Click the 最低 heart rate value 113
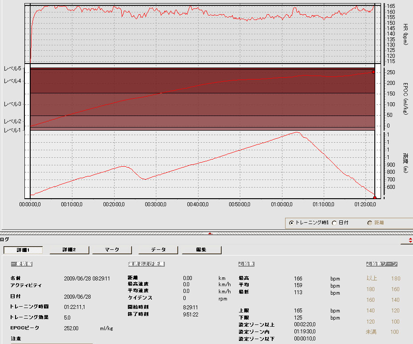413x344 pixels. pyautogui.click(x=298, y=292)
